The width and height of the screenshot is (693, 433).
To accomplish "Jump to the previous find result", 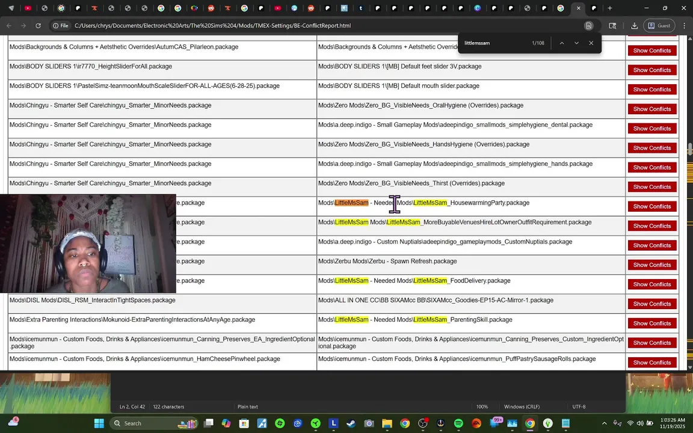I will point(562,43).
